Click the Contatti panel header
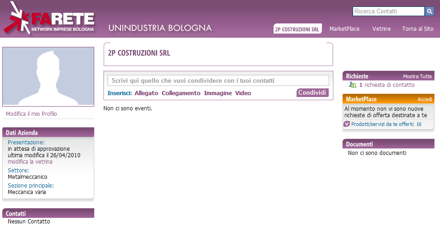 48,213
